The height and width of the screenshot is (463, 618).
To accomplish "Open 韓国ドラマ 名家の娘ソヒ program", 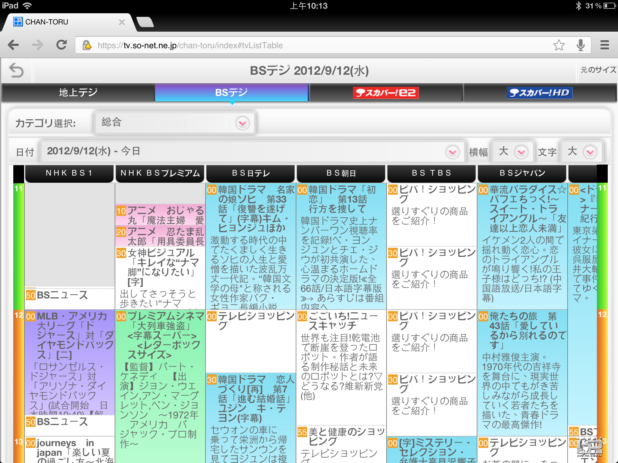I will [251, 246].
